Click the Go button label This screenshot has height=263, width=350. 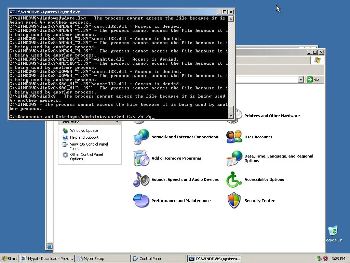point(316,79)
